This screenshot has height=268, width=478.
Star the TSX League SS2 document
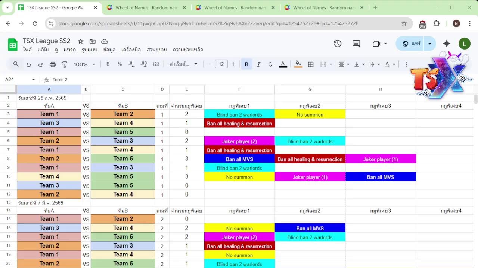pyautogui.click(x=80, y=41)
